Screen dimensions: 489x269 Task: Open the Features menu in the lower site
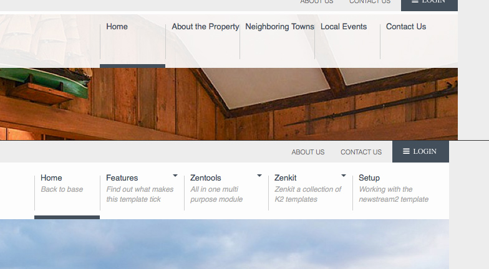(122, 178)
